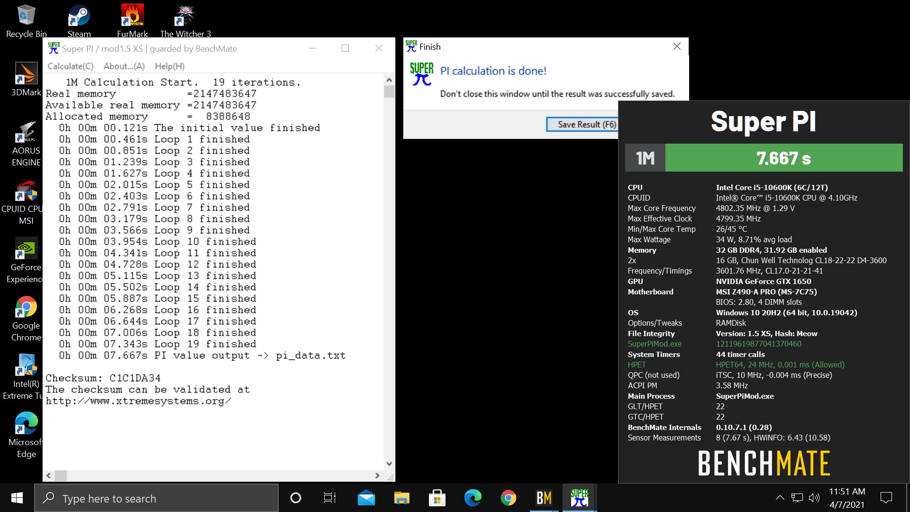Open the About...(A) menu in Super PI
Image resolution: width=910 pixels, height=512 pixels.
[x=124, y=66]
